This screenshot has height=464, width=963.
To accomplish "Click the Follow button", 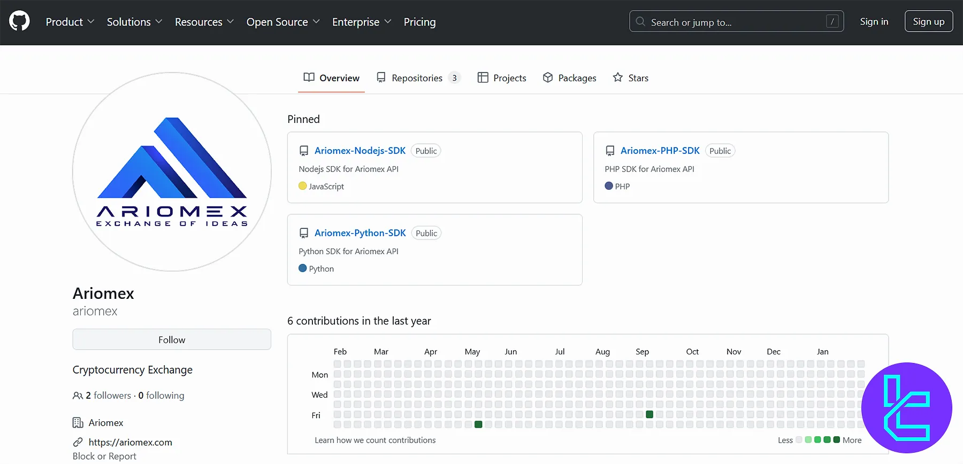I will point(172,339).
